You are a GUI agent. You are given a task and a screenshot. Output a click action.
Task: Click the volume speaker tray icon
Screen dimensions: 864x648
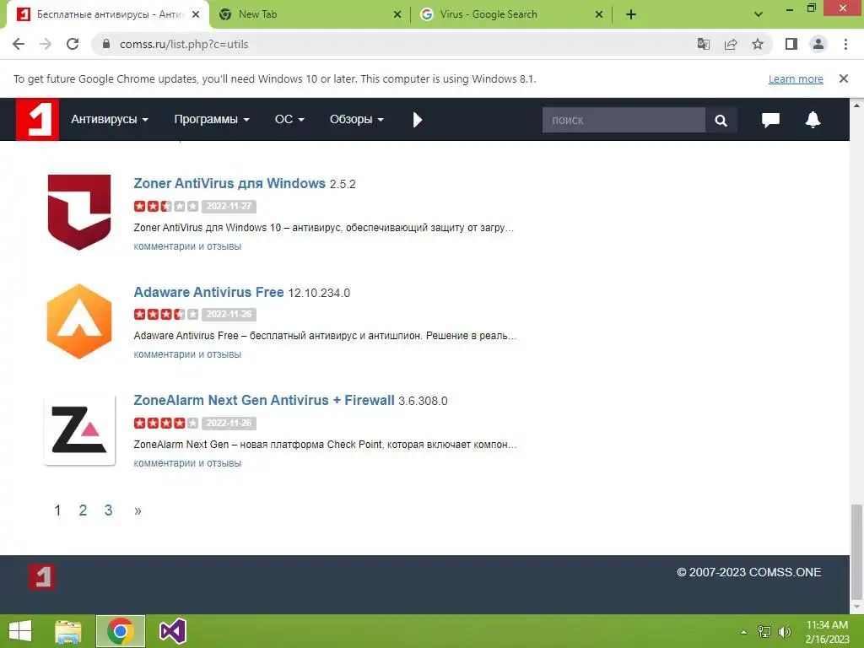click(x=785, y=632)
